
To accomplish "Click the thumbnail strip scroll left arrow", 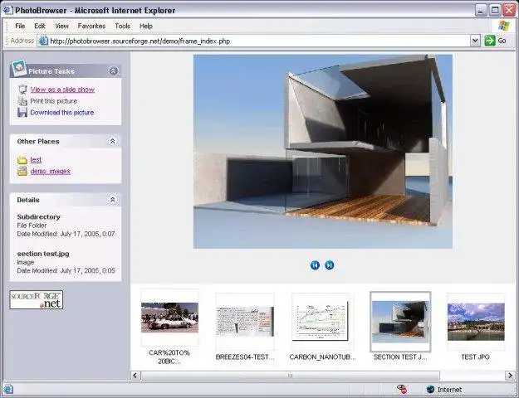I will [x=135, y=376].
